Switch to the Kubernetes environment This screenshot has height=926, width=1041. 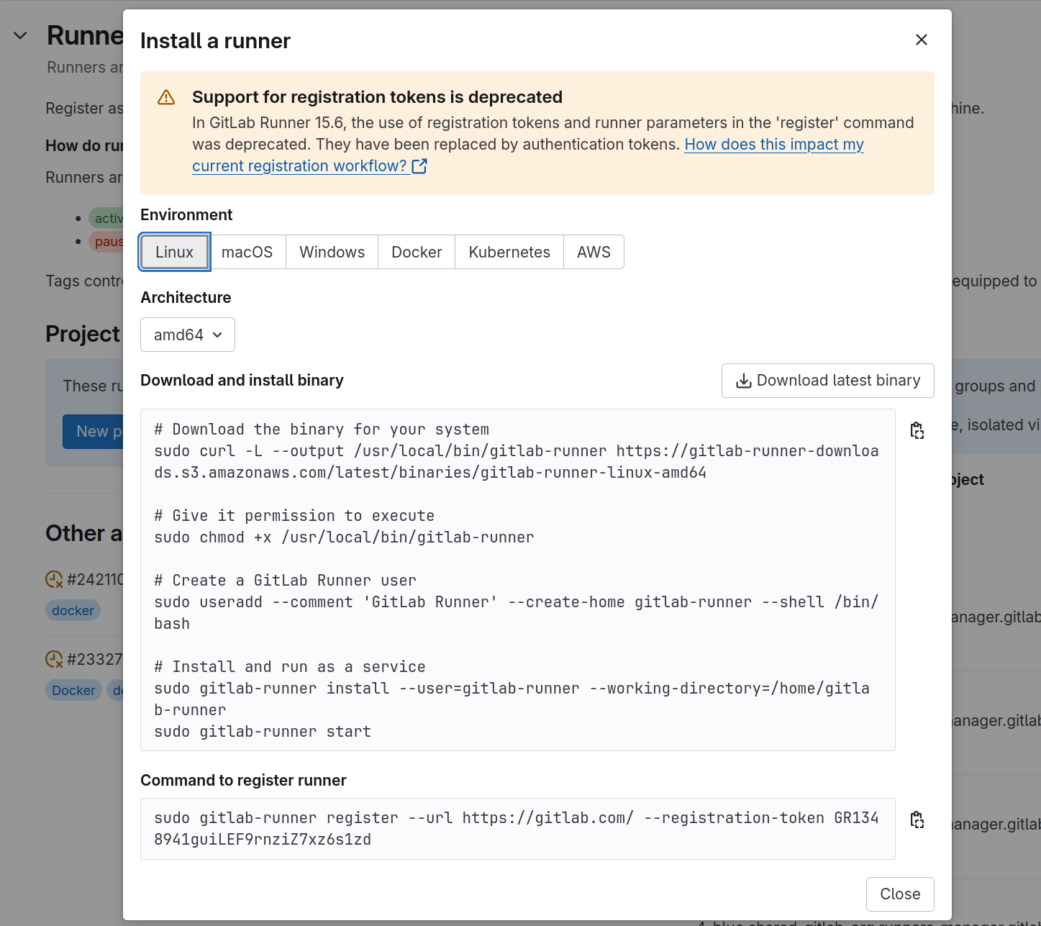pyautogui.click(x=509, y=252)
